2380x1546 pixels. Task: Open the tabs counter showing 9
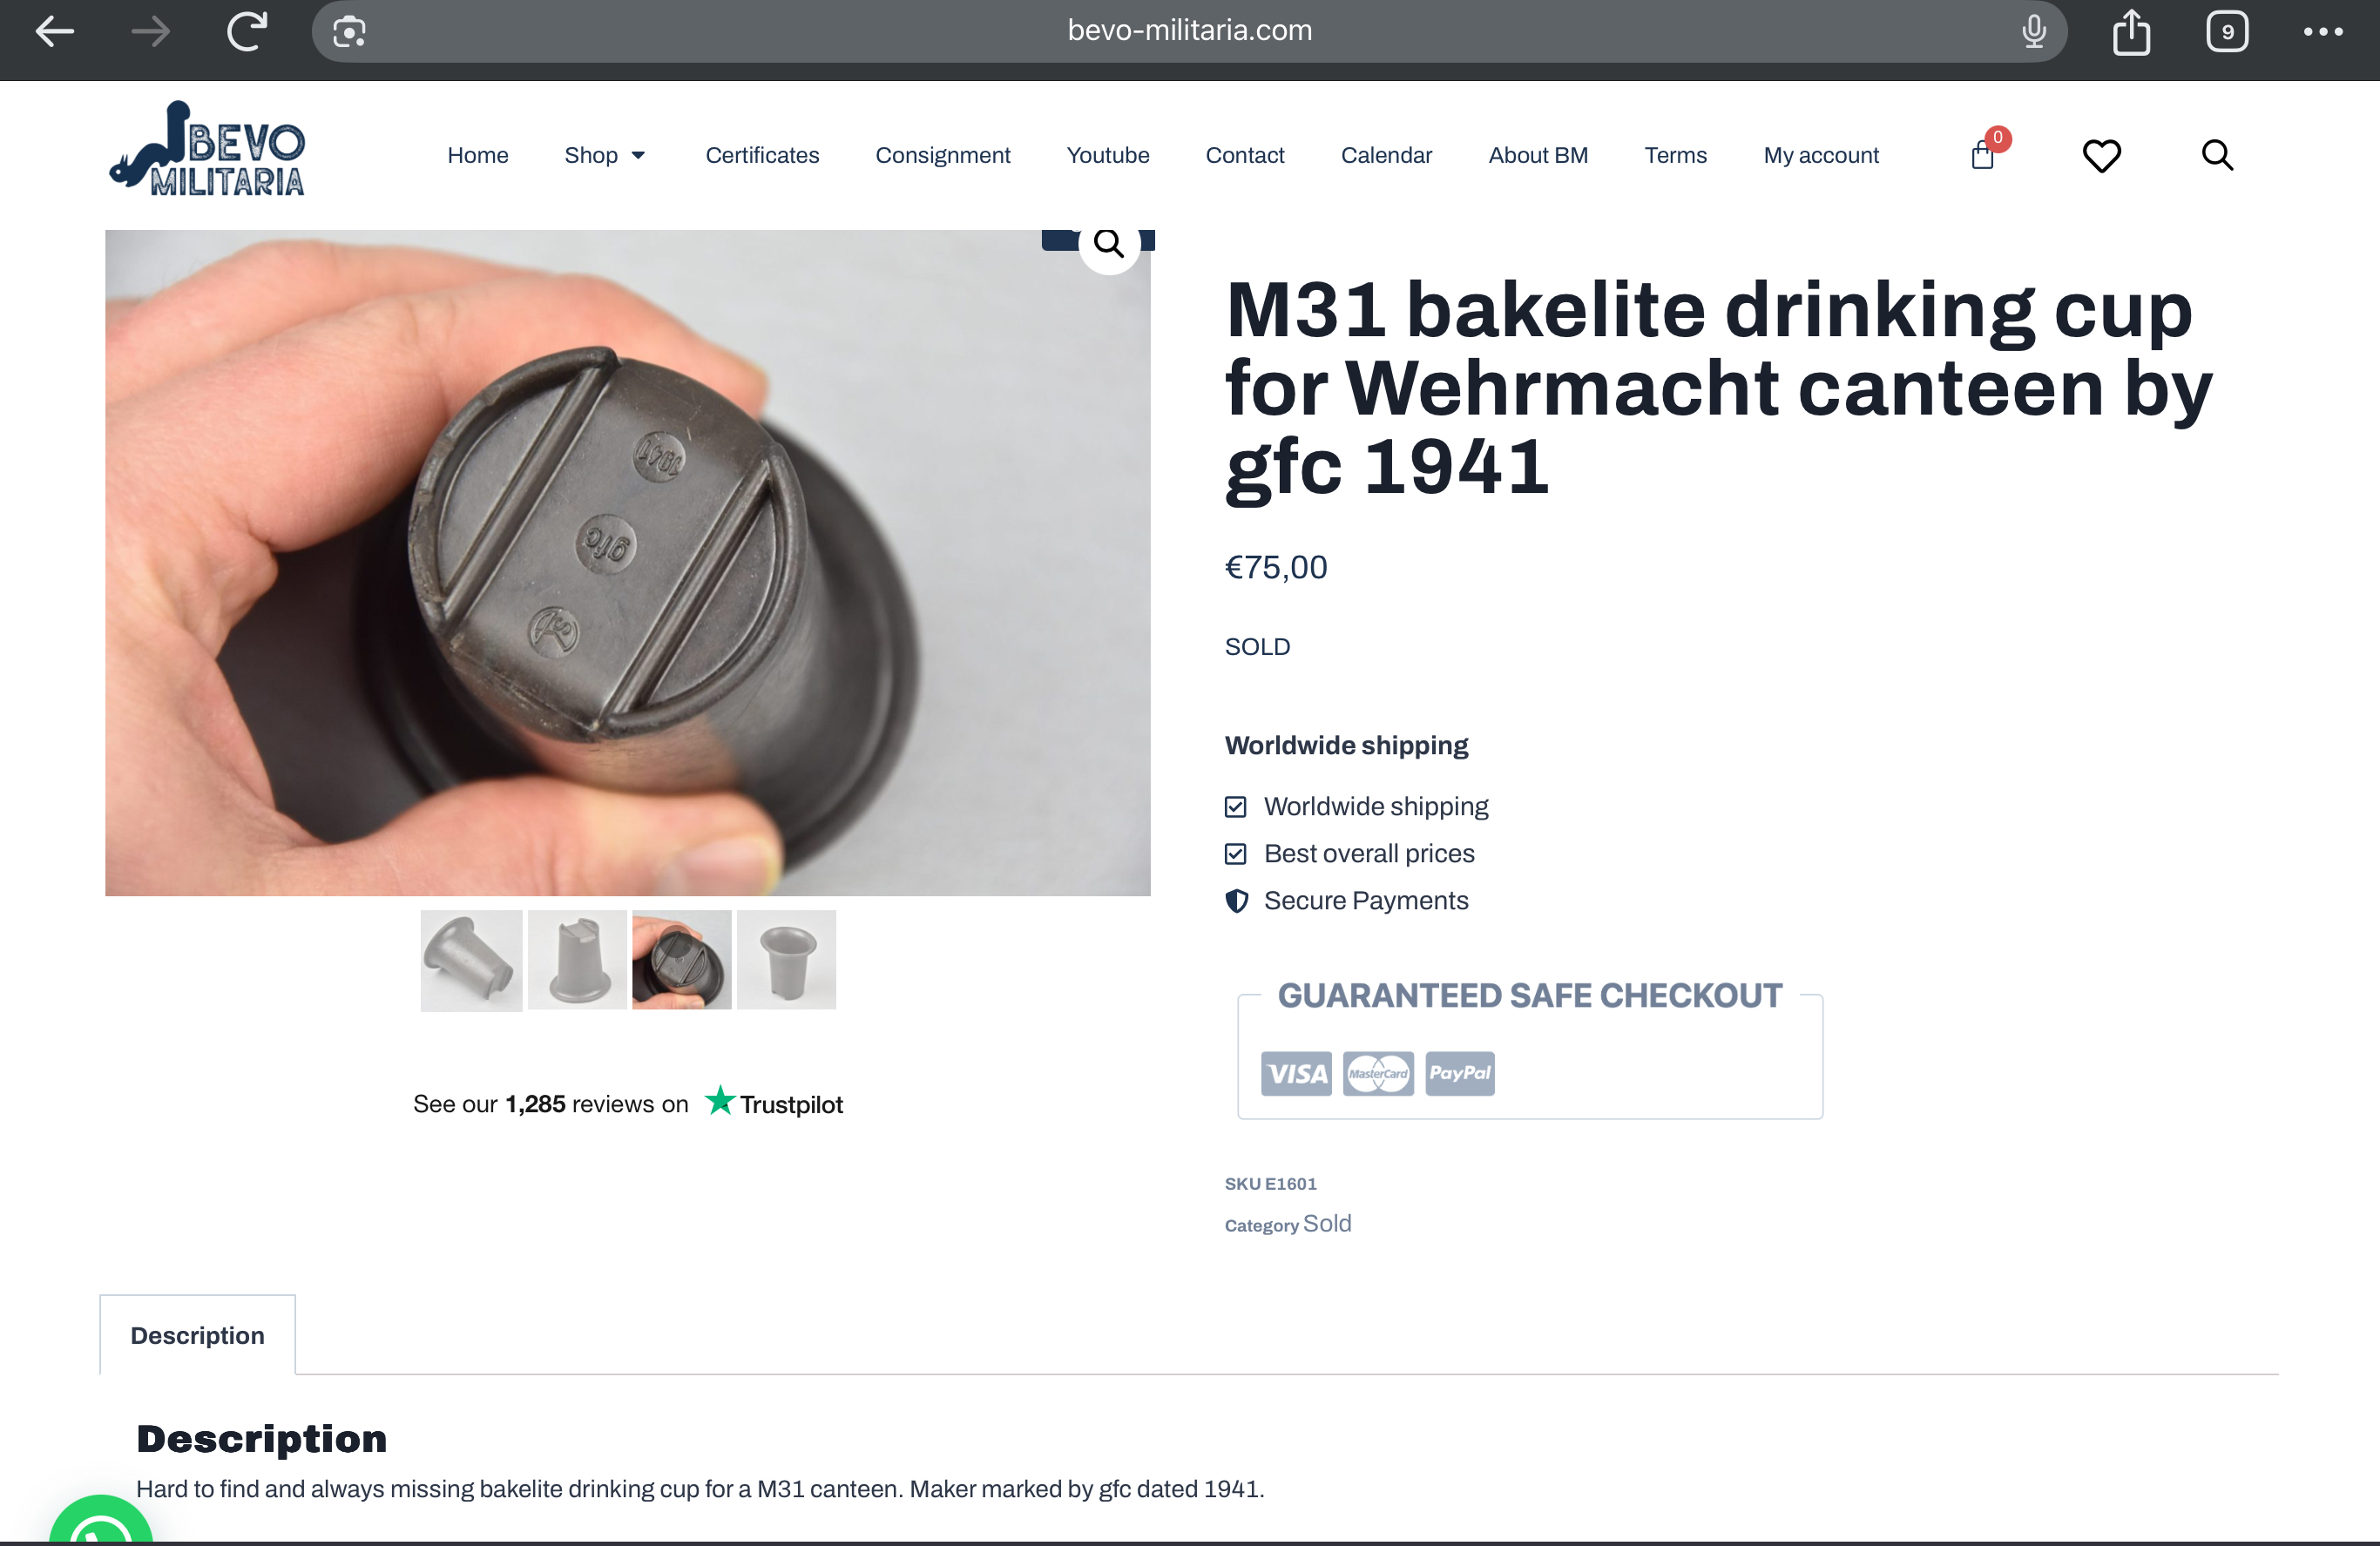point(2227,31)
